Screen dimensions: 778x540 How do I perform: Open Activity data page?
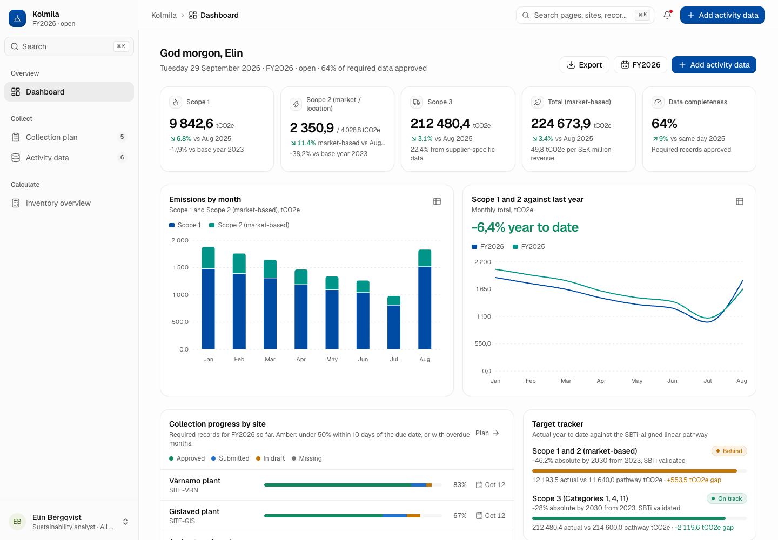(69, 158)
